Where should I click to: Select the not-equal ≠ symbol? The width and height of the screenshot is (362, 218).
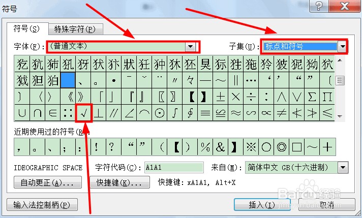(x=282, y=113)
